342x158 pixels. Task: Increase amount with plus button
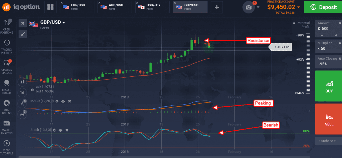tap(335, 35)
